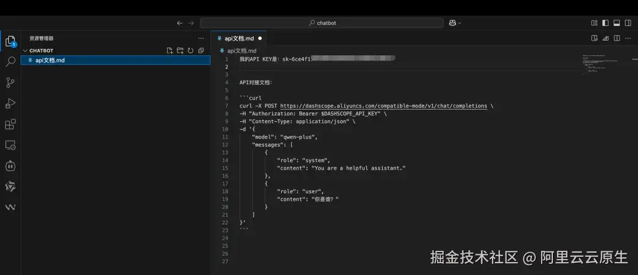638x275 pixels.
Task: Open the Copilot dropdown arrow in title bar
Action: 460,23
